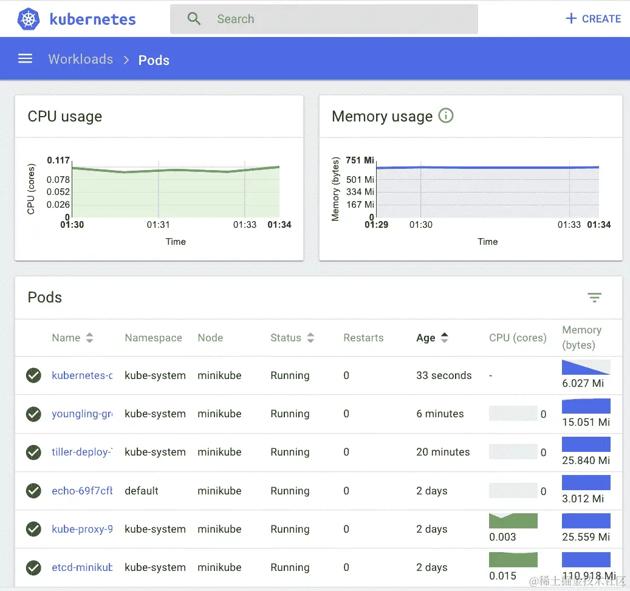The height and width of the screenshot is (591, 630).
Task: Click status checkmark for youngling-gr pod
Action: 33,414
